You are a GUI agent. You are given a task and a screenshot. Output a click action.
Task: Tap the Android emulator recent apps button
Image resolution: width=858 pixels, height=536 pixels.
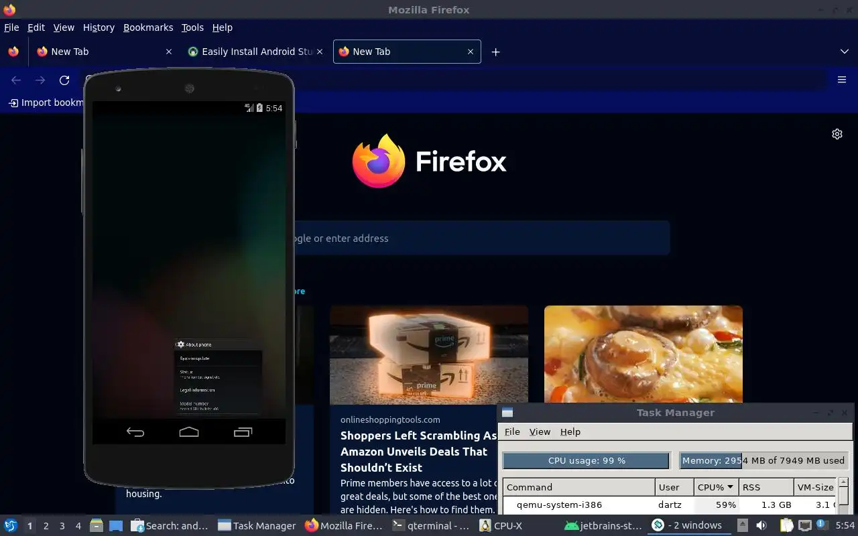tap(243, 432)
